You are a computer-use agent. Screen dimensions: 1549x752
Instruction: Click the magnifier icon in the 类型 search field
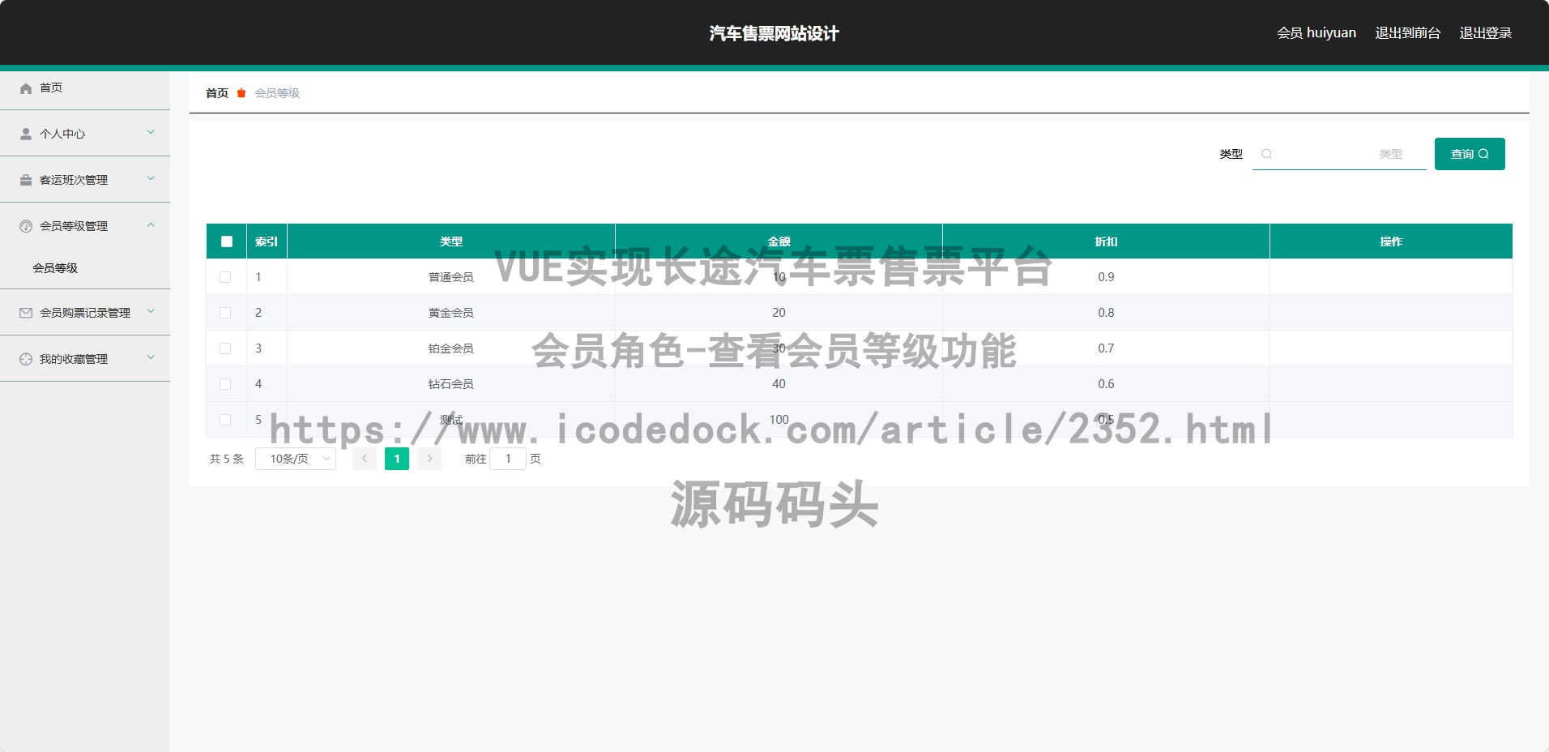[1266, 154]
